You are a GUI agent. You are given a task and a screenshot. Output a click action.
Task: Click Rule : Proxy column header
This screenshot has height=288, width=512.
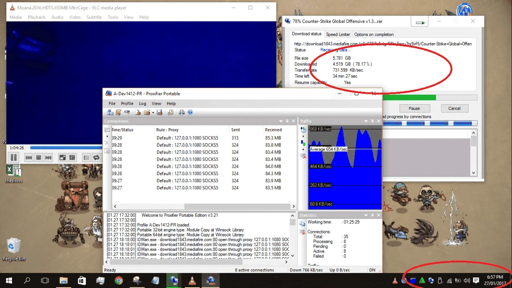point(167,130)
